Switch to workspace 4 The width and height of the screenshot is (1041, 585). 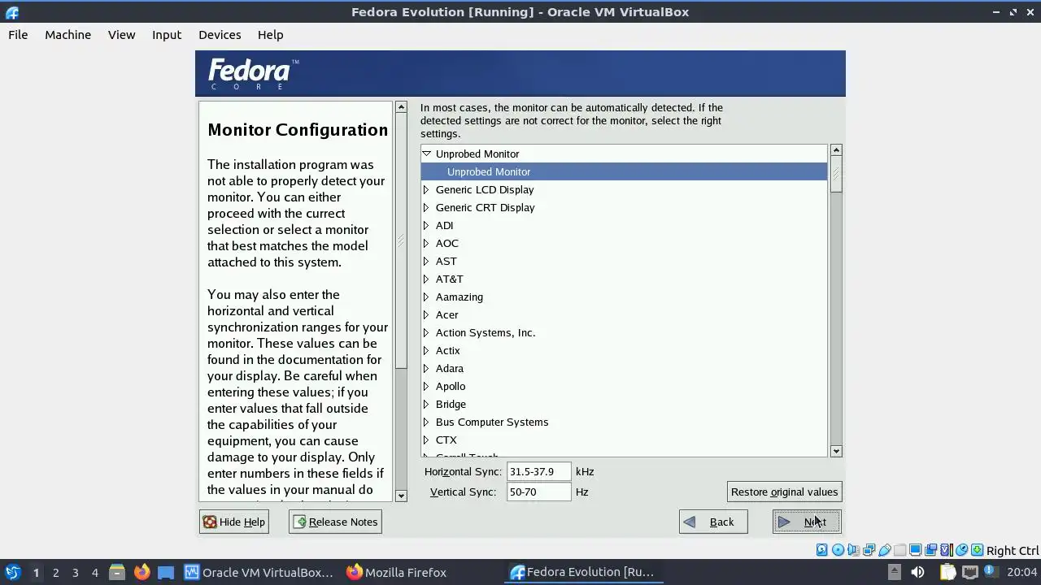pos(94,572)
